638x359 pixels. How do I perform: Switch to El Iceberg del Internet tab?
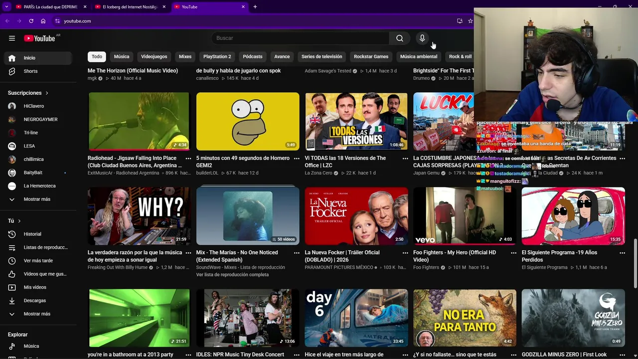[130, 7]
